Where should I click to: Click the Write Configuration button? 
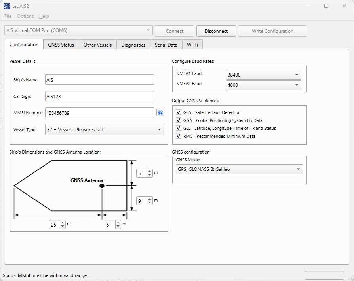pos(272,31)
